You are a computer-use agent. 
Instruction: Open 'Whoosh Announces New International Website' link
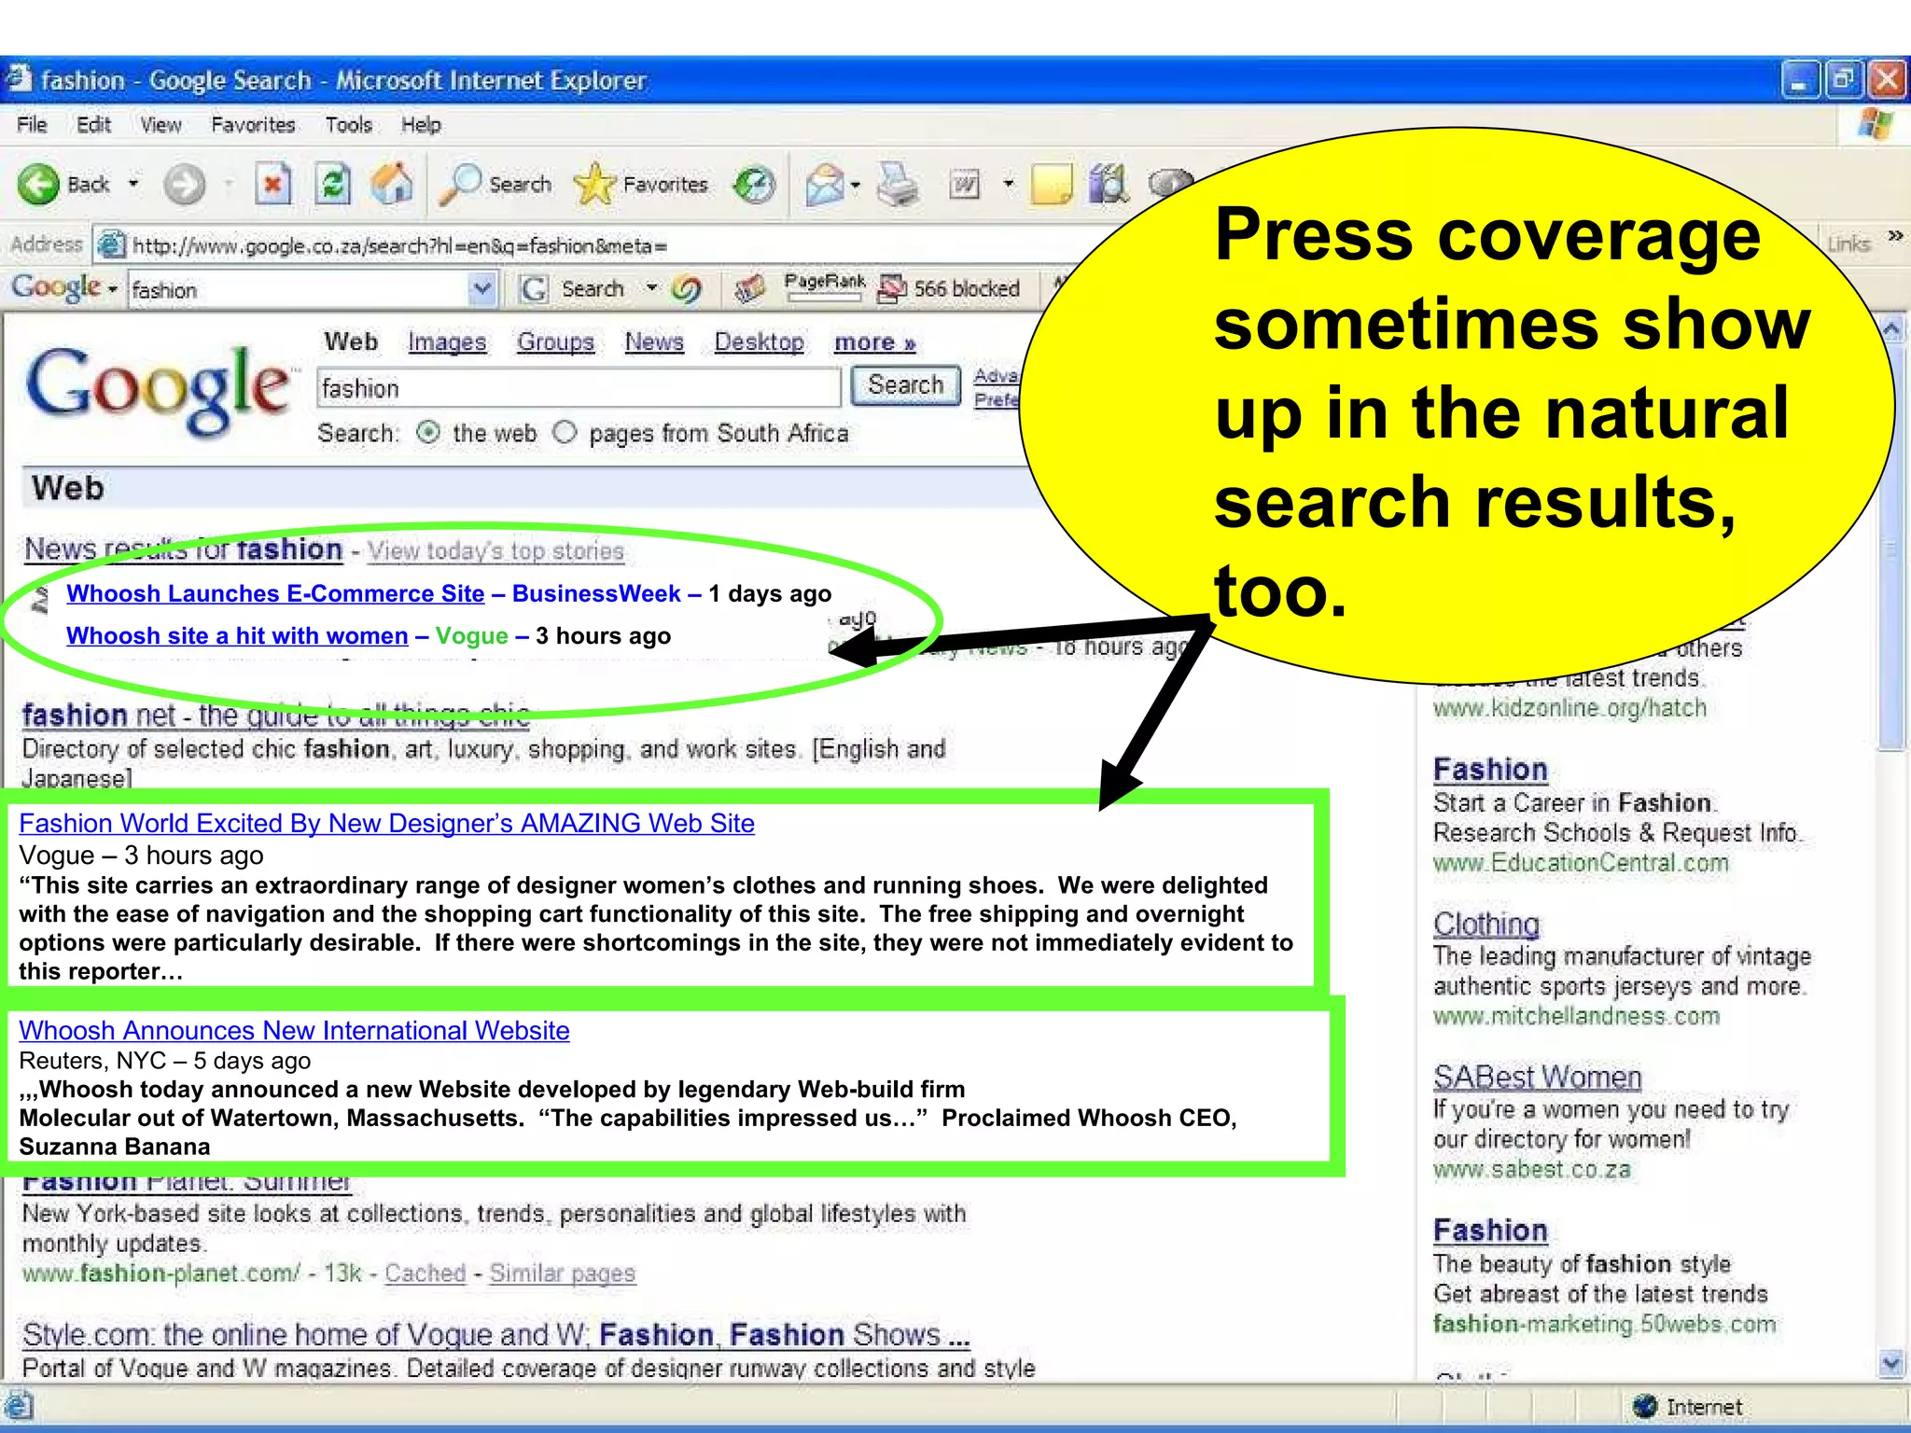tap(294, 1030)
